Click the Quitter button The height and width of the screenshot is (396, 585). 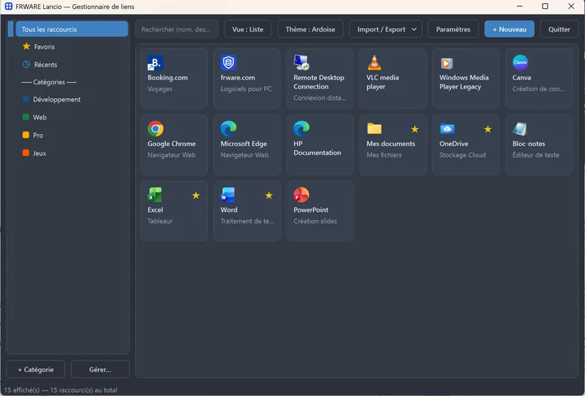coord(559,29)
